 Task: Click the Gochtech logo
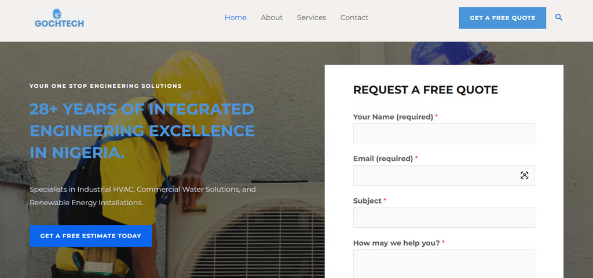coord(59,18)
